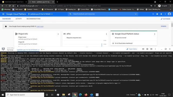Expand the search bar dropdown arrow

pyautogui.click(x=136, y=14)
